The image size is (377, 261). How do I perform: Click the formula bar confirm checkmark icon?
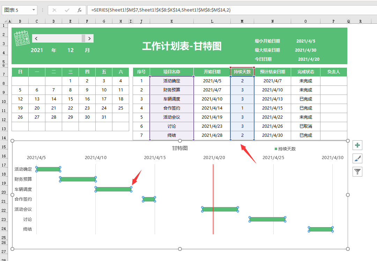tap(67, 10)
